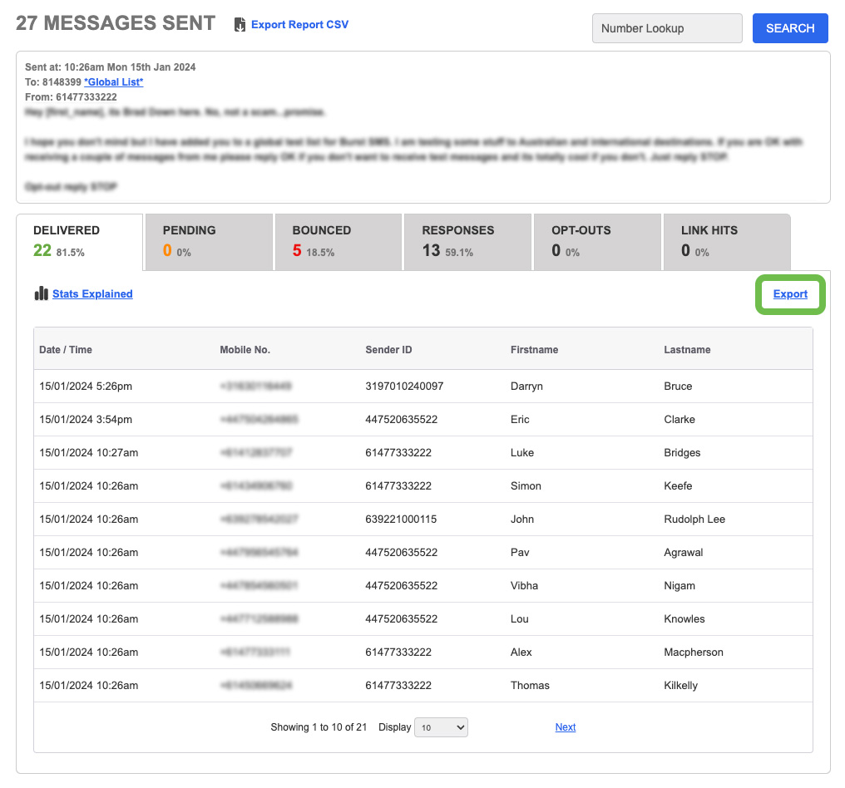This screenshot has height=788, width=845.
Task: Click the date 15/01/2024 5:26pm
Action: [86, 387]
